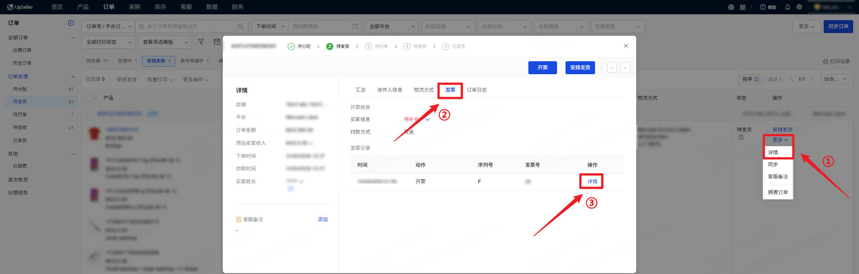859x274 pixels.
Task: Click the multi-order number search field
Action: click(x=191, y=26)
